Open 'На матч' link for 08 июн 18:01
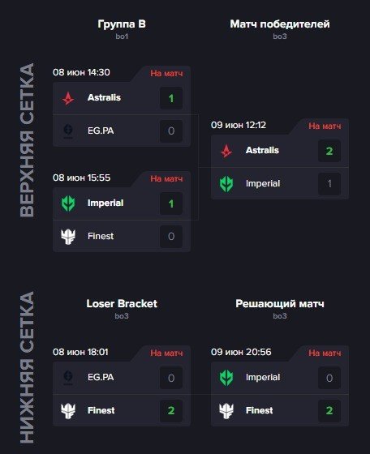The width and height of the screenshot is (370, 454). click(166, 353)
